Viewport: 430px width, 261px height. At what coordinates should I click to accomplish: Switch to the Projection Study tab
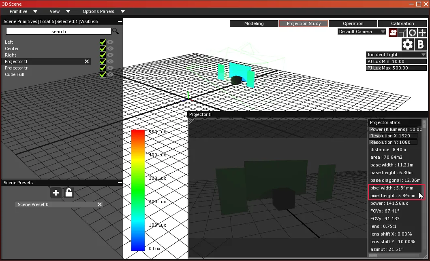tap(304, 23)
